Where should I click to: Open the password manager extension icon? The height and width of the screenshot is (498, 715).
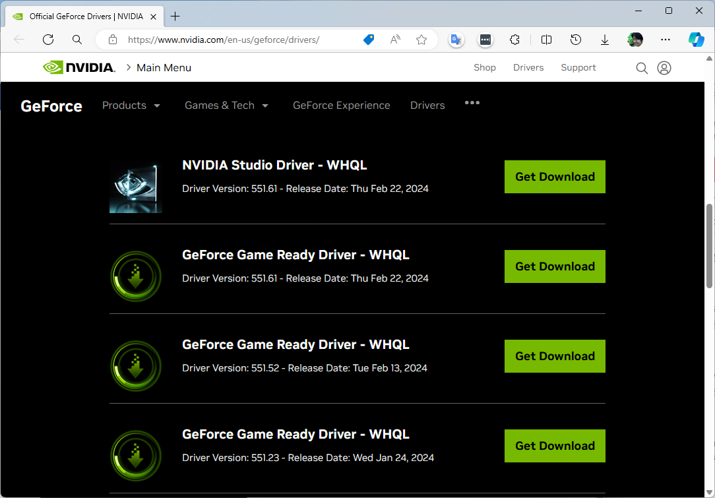(x=485, y=40)
